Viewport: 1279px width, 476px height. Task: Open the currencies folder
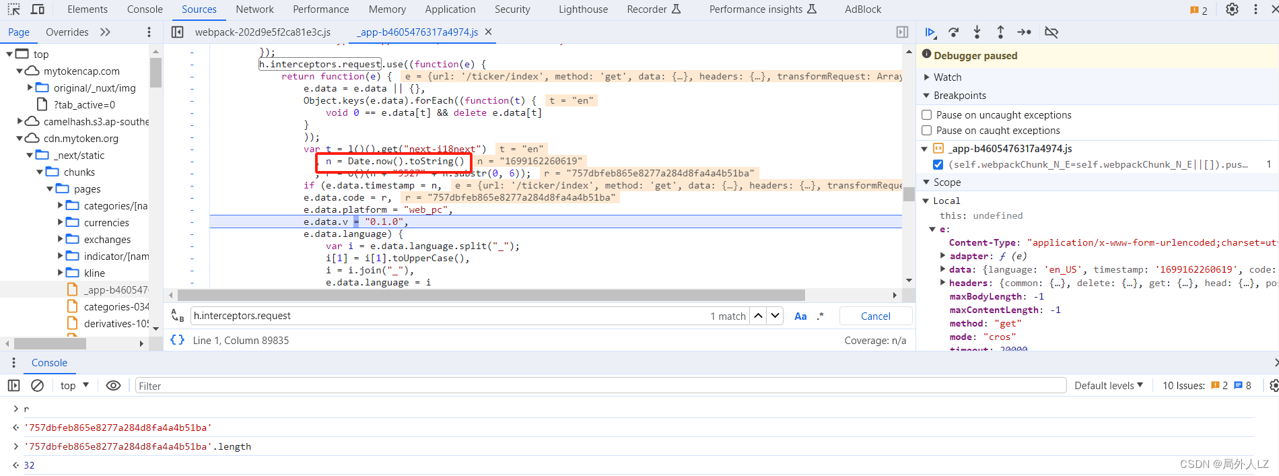tap(106, 222)
